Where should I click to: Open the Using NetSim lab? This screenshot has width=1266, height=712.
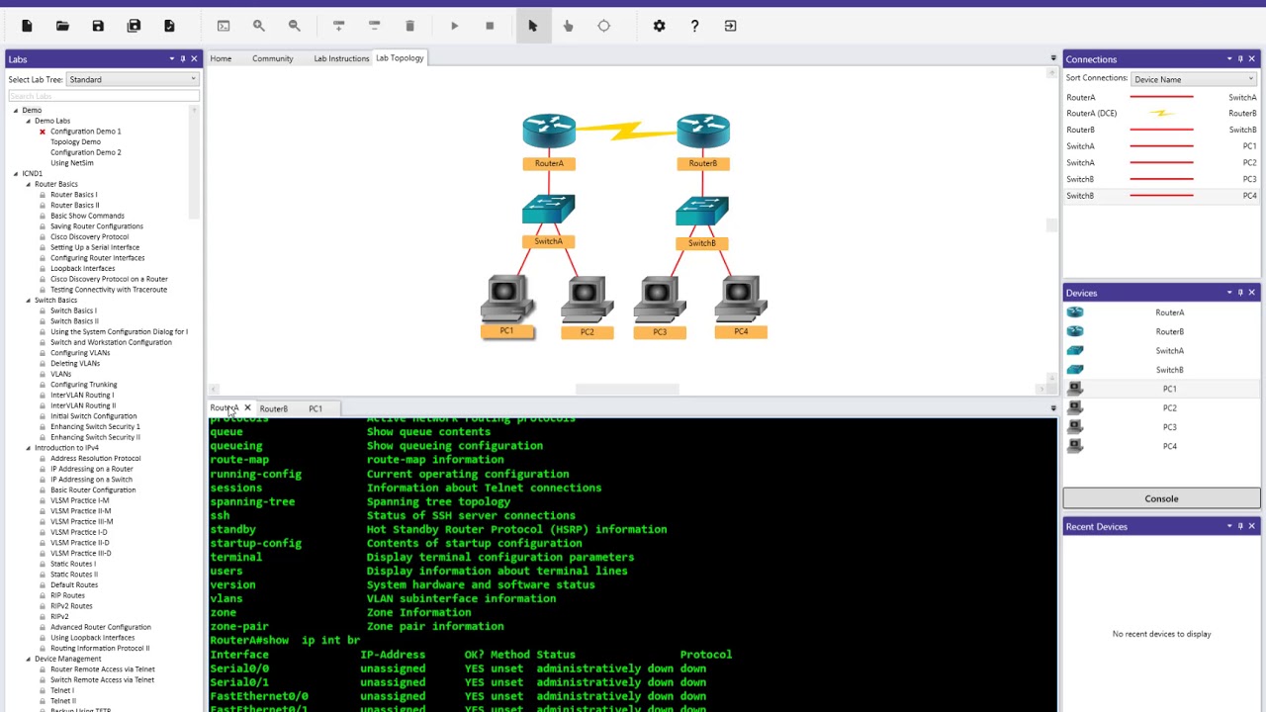point(72,163)
